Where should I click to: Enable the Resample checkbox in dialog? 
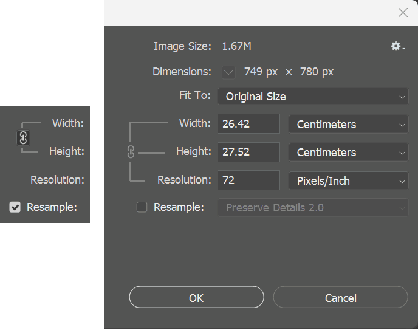point(142,207)
